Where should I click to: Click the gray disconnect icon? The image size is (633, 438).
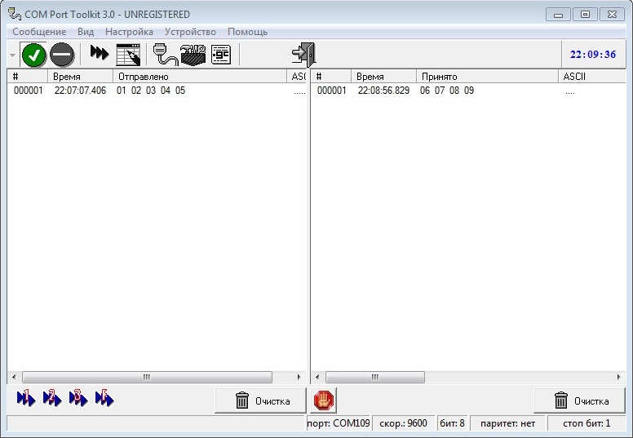click(62, 55)
